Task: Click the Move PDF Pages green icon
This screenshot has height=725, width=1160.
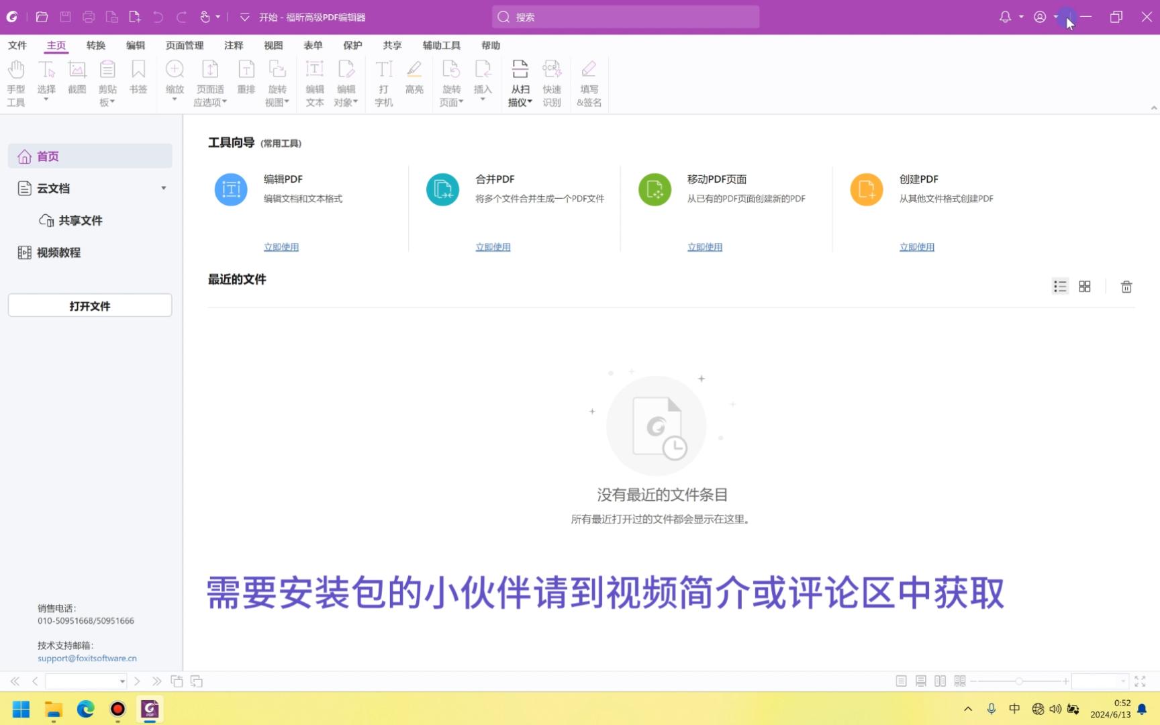Action: click(x=655, y=189)
